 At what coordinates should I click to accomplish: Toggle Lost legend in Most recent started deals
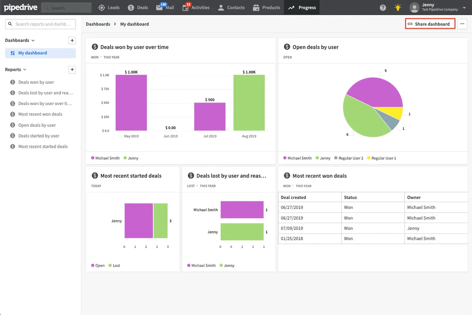pos(114,265)
